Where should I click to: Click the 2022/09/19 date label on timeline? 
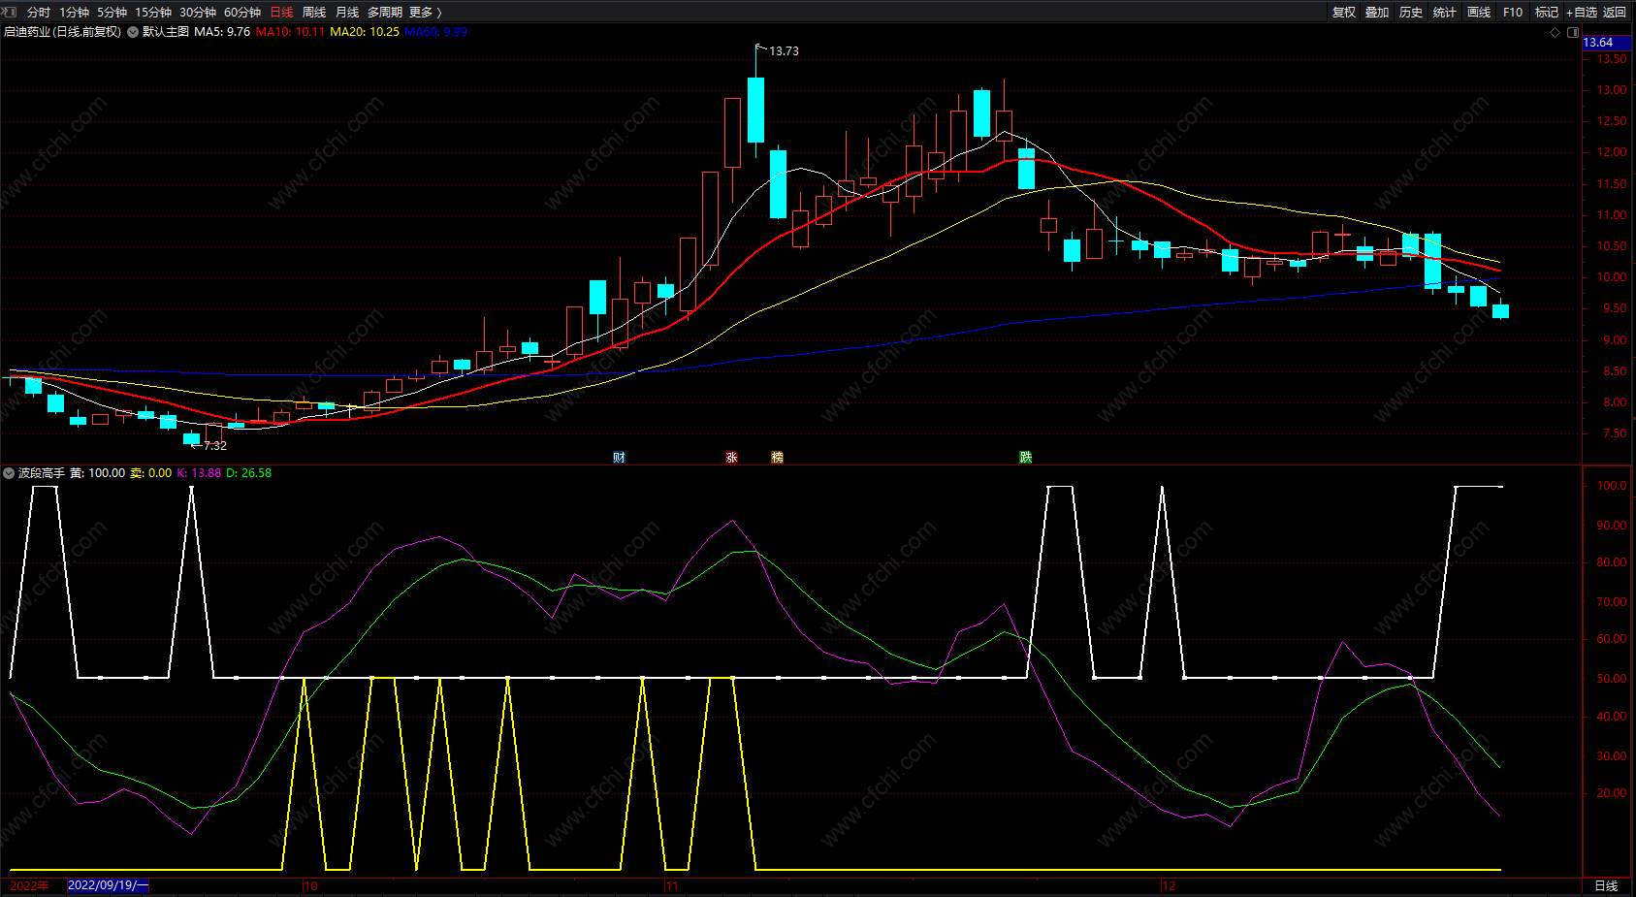[x=108, y=885]
